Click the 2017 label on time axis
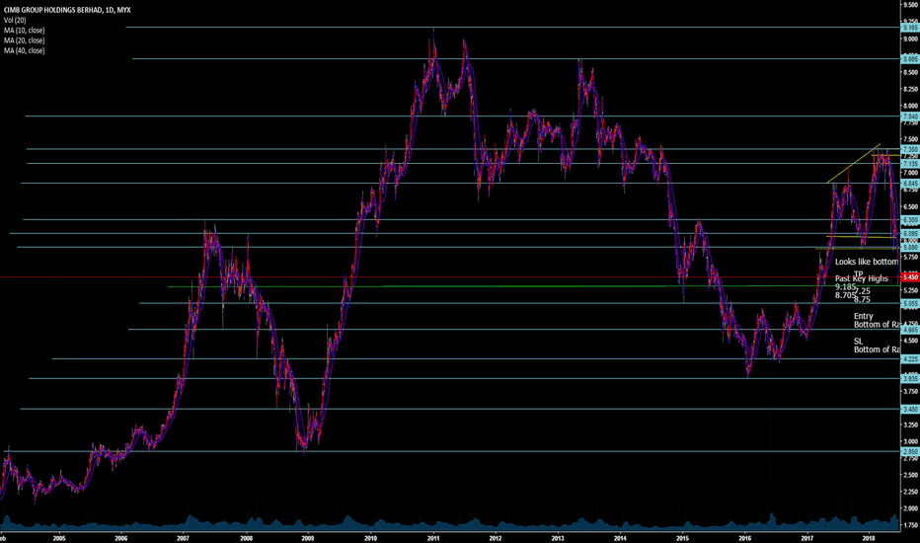Viewport: 920px width, 543px height. click(807, 538)
